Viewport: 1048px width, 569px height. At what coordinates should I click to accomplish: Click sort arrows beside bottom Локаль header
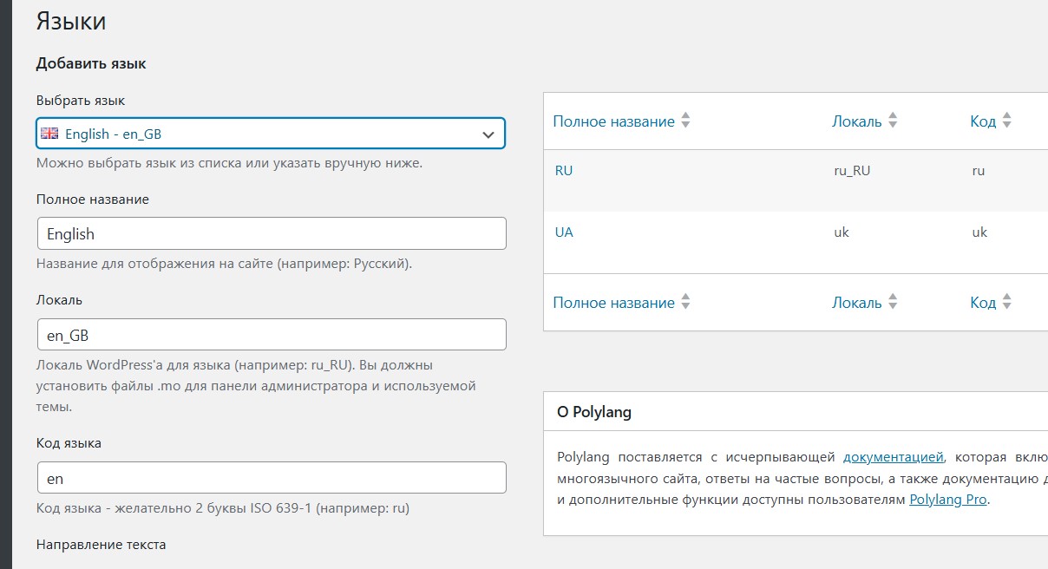coord(893,303)
